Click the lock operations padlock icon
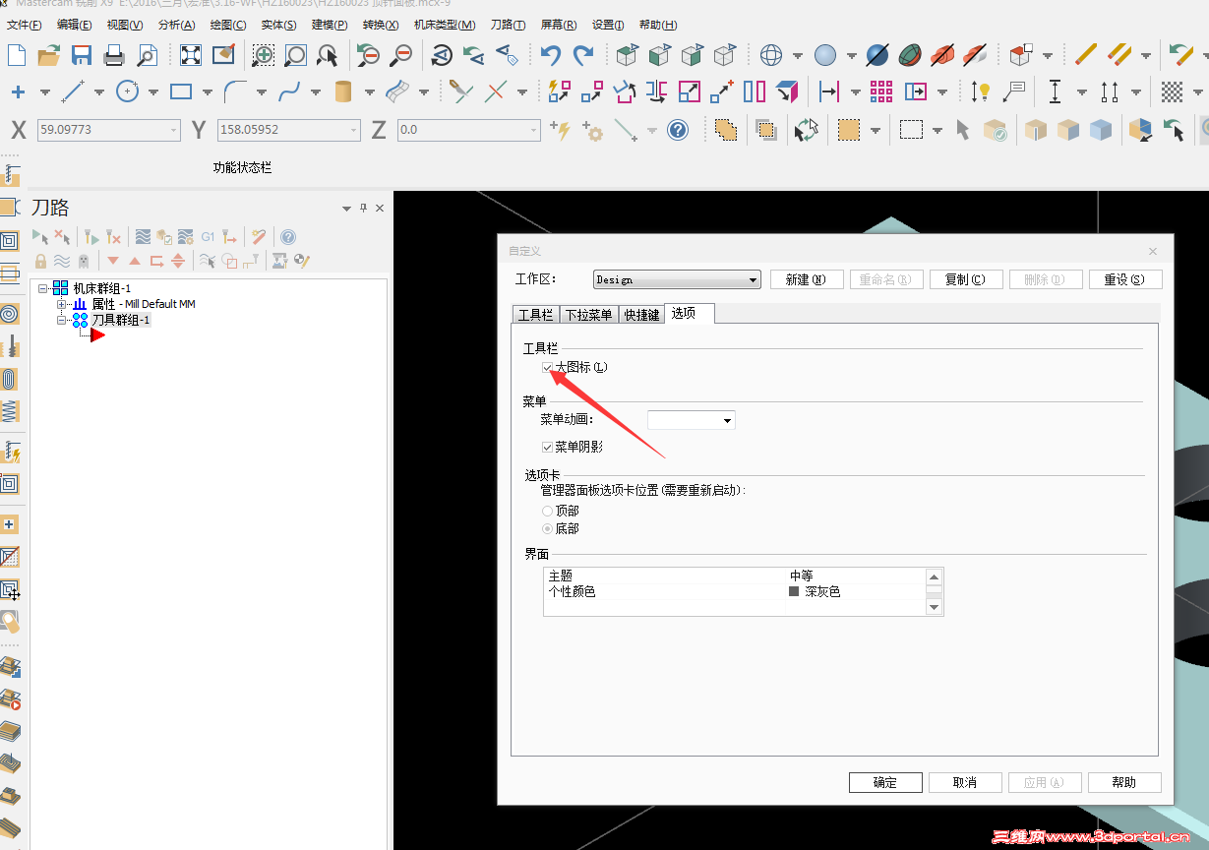The width and height of the screenshot is (1209, 850). (40, 261)
